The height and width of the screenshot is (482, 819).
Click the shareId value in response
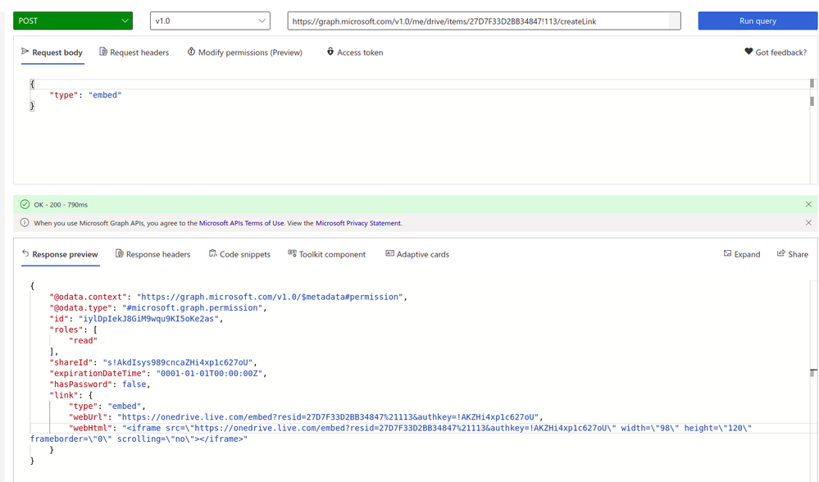[178, 362]
